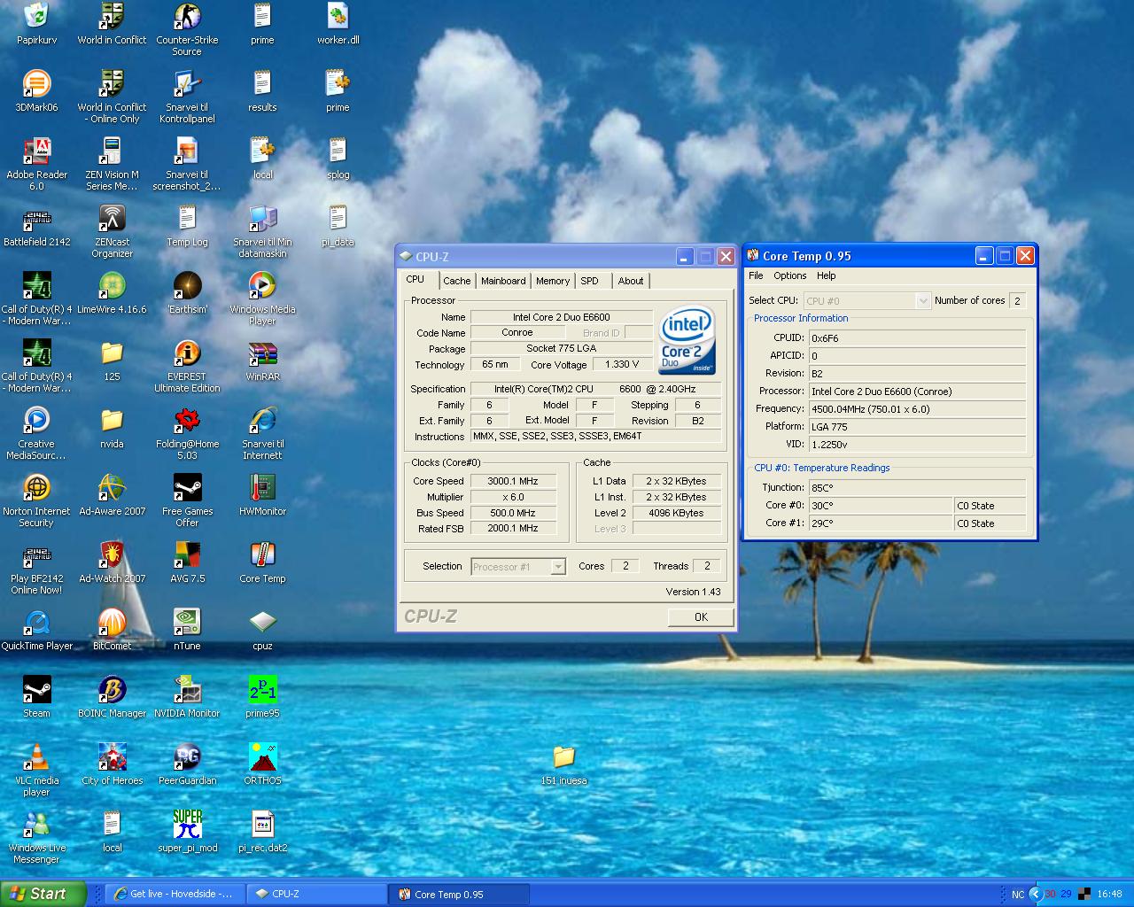Open the BOINC Manager icon
1134x907 pixels.
(x=112, y=689)
